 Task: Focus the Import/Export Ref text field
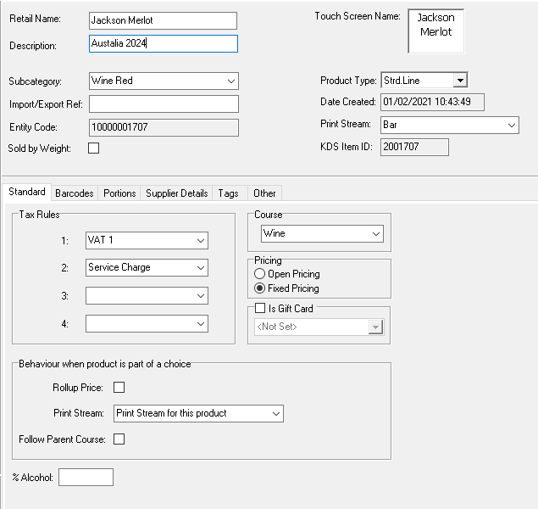[164, 104]
